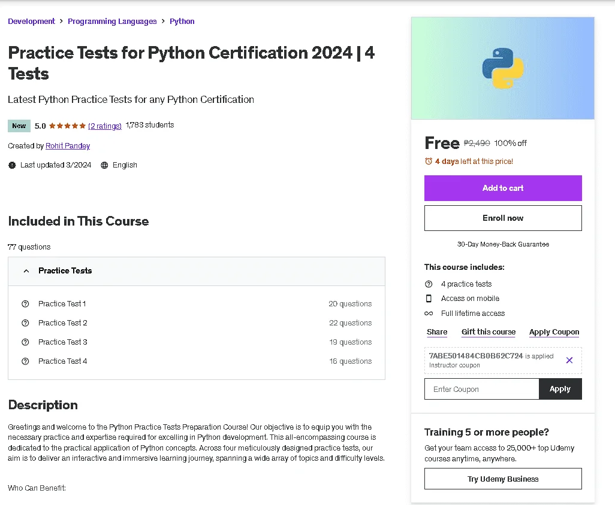
Task: Click 'This course includes:' heading
Action: tap(465, 267)
